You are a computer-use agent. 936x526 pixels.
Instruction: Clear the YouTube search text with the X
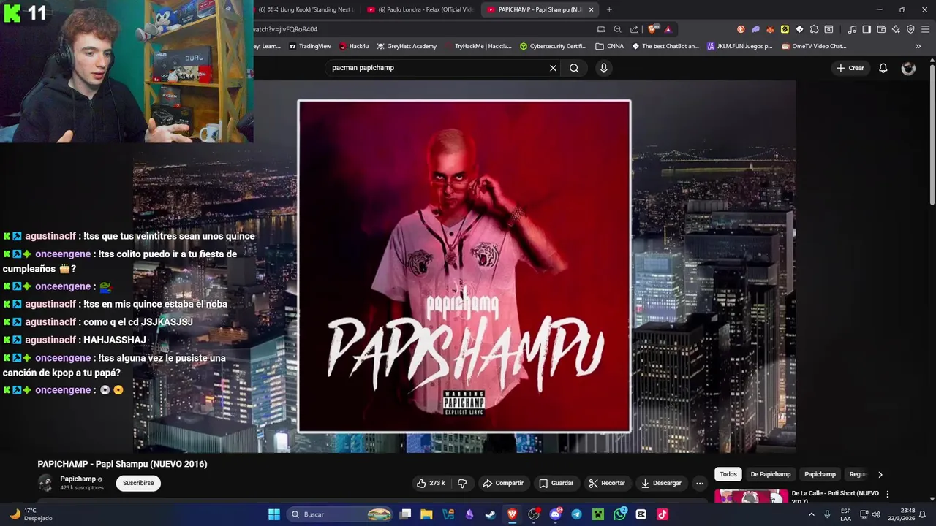click(x=553, y=68)
